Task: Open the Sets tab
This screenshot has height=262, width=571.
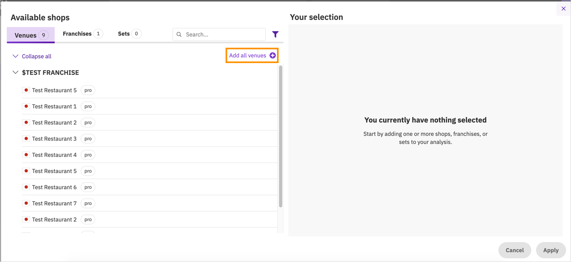Action: 129,34
